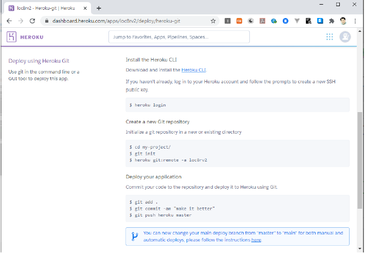Open the Chrome Extensions puzzle icon

(x=332, y=21)
